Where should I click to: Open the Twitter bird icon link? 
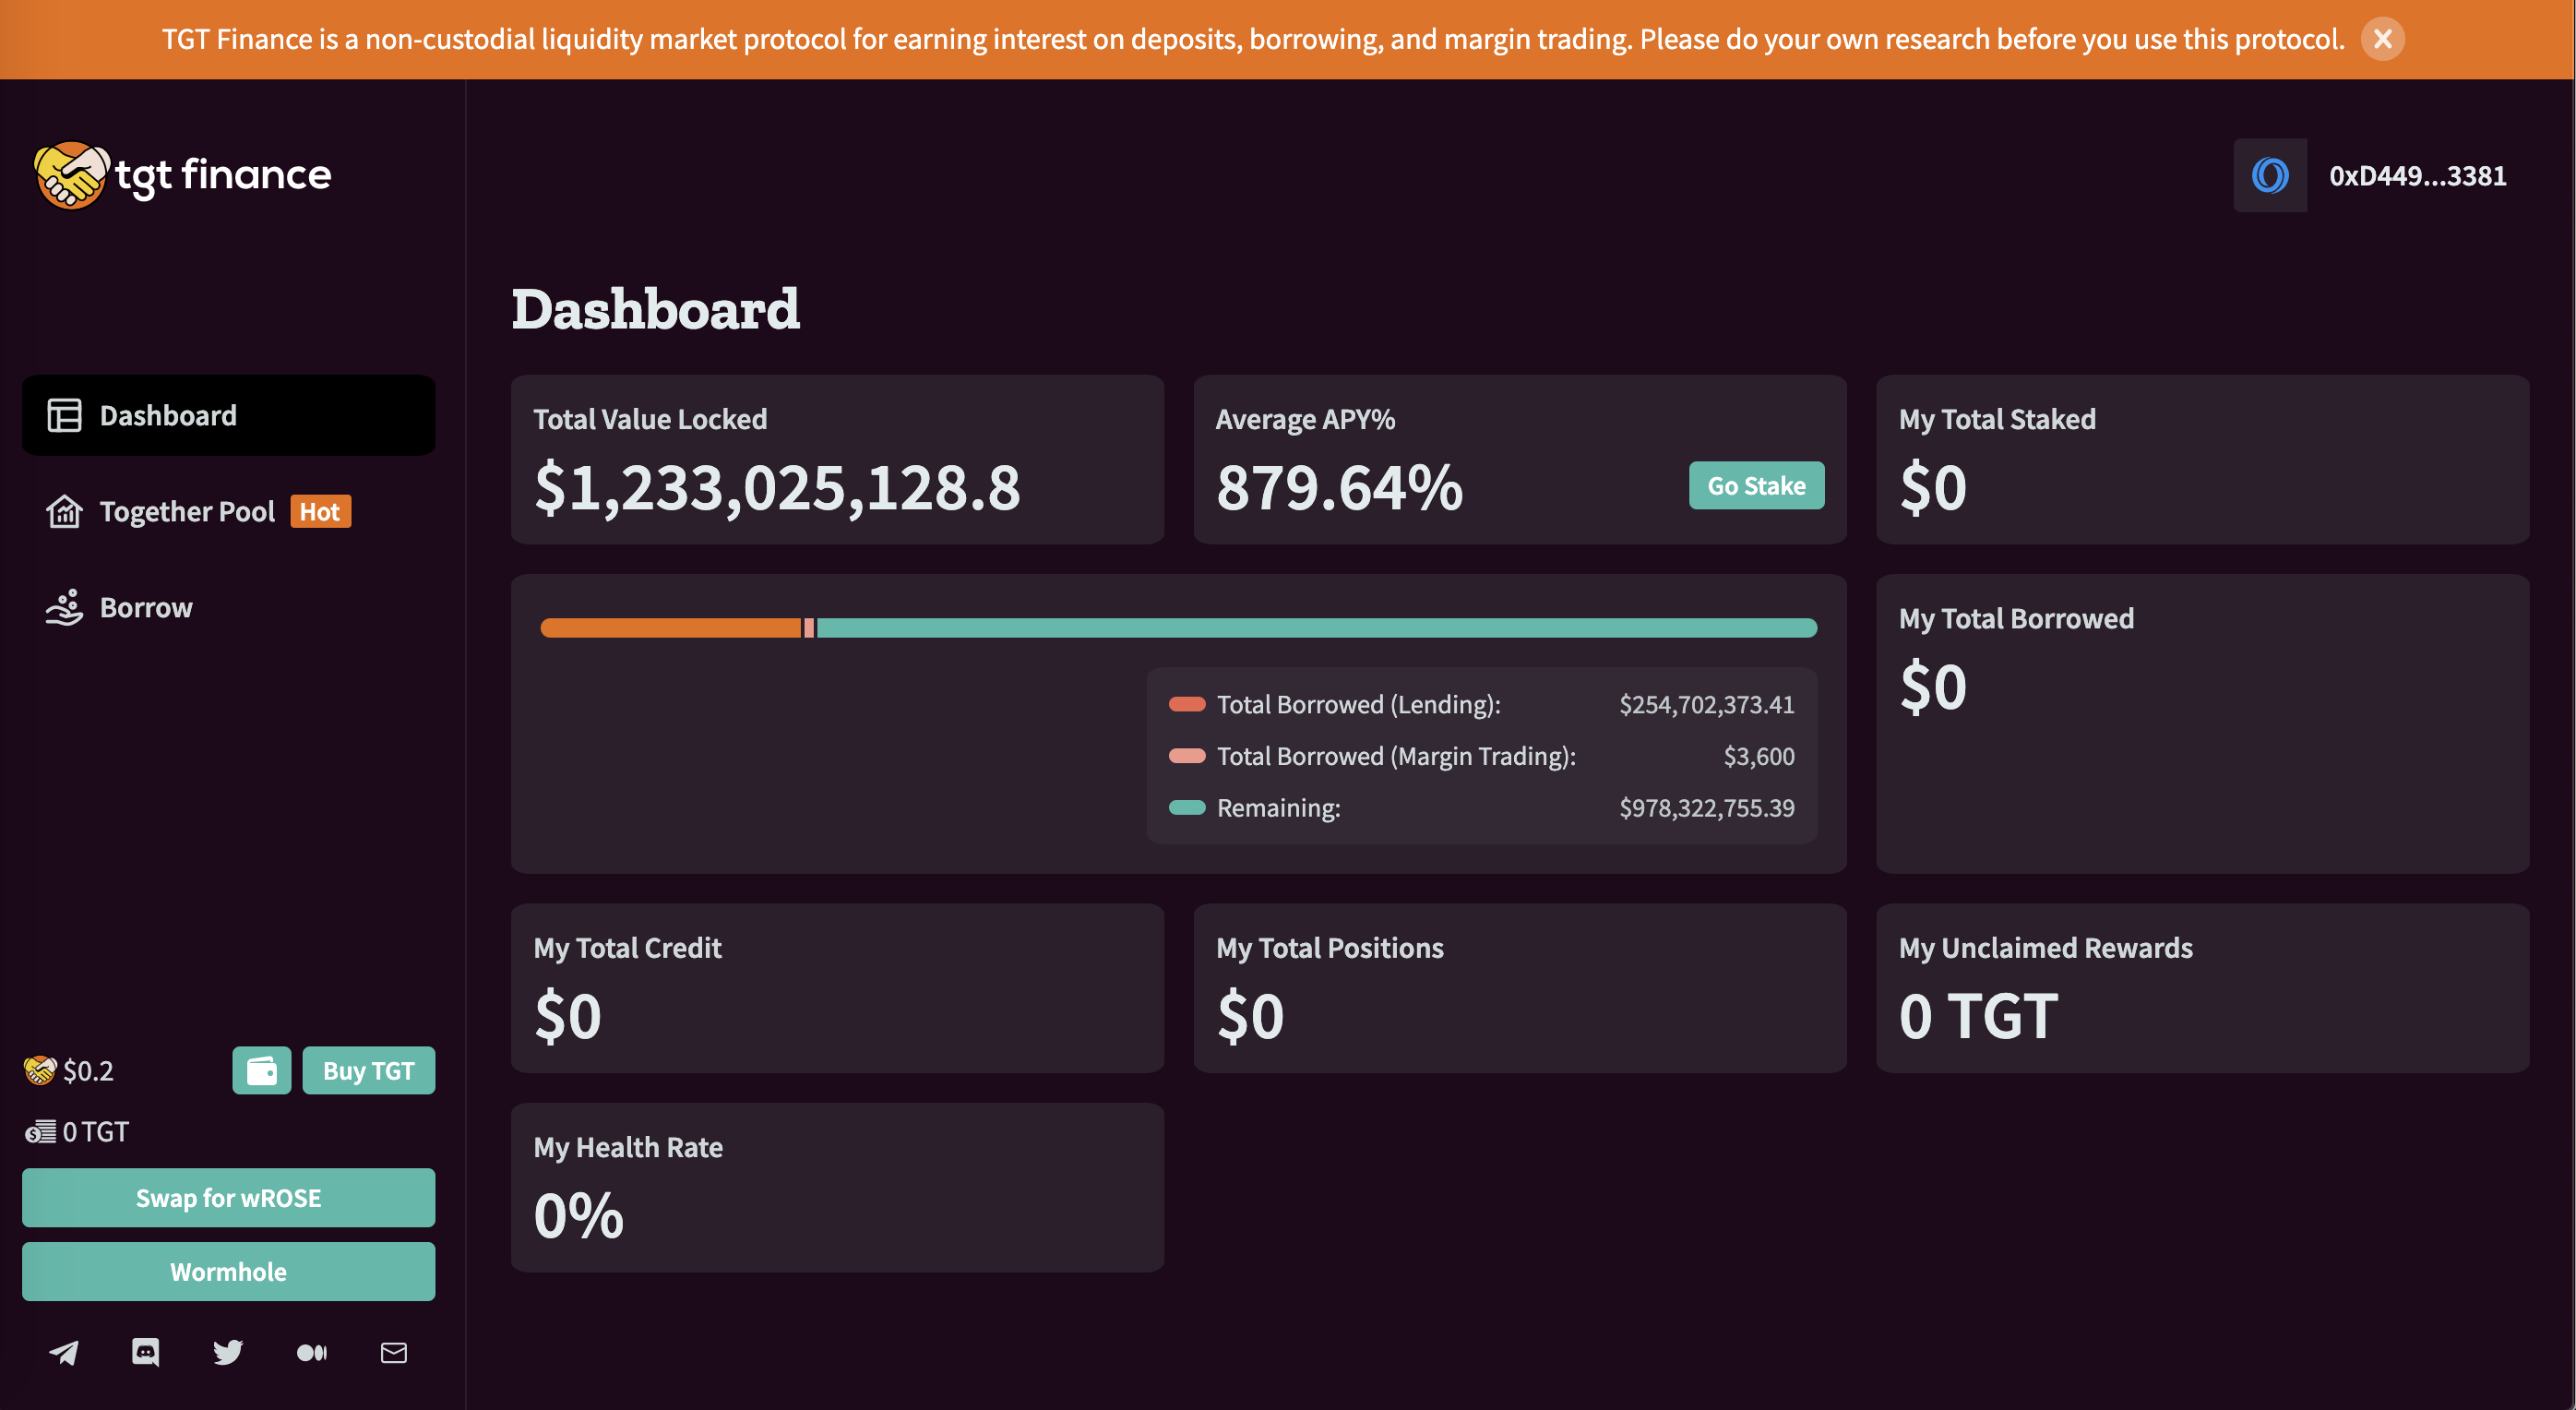[228, 1352]
